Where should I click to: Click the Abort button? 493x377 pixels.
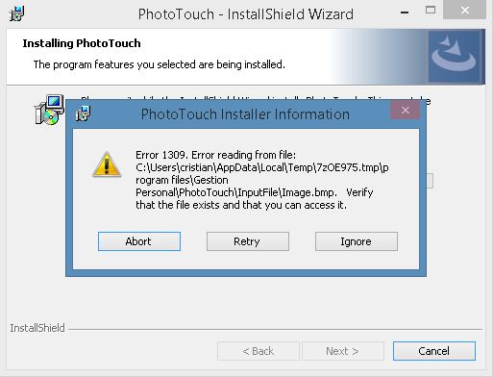click(x=139, y=241)
